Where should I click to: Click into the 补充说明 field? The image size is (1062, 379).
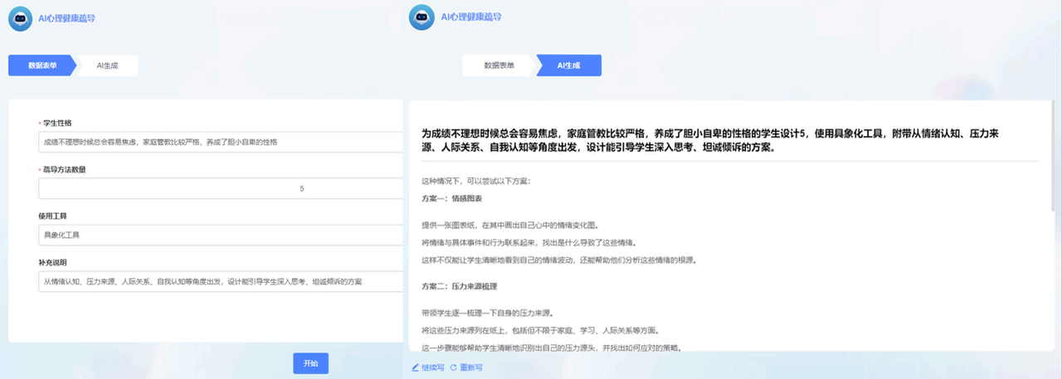coord(220,282)
